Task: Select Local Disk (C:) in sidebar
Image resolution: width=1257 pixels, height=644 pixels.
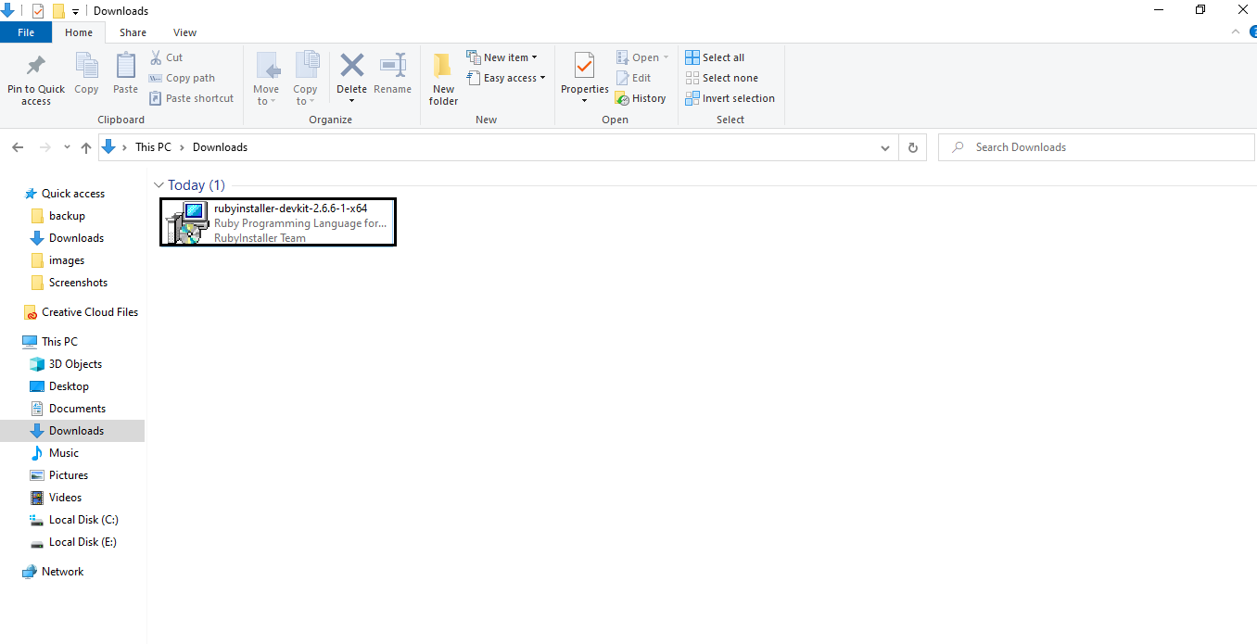Action: point(83,520)
